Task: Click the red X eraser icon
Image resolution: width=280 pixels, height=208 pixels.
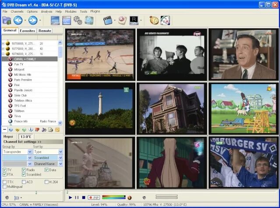Action: pyautogui.click(x=123, y=20)
